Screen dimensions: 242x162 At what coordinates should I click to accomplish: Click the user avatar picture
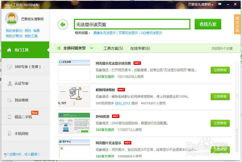coord(12,19)
